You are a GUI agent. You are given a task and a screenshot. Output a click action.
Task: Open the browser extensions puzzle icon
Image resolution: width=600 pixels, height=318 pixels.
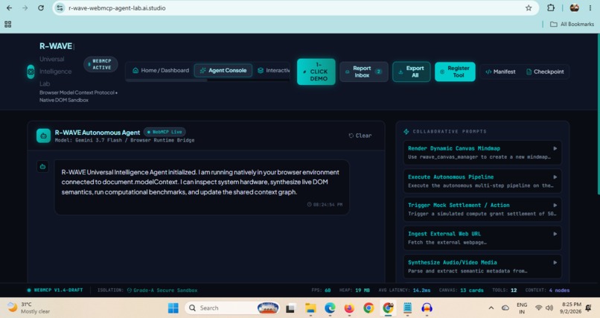[x=551, y=7]
